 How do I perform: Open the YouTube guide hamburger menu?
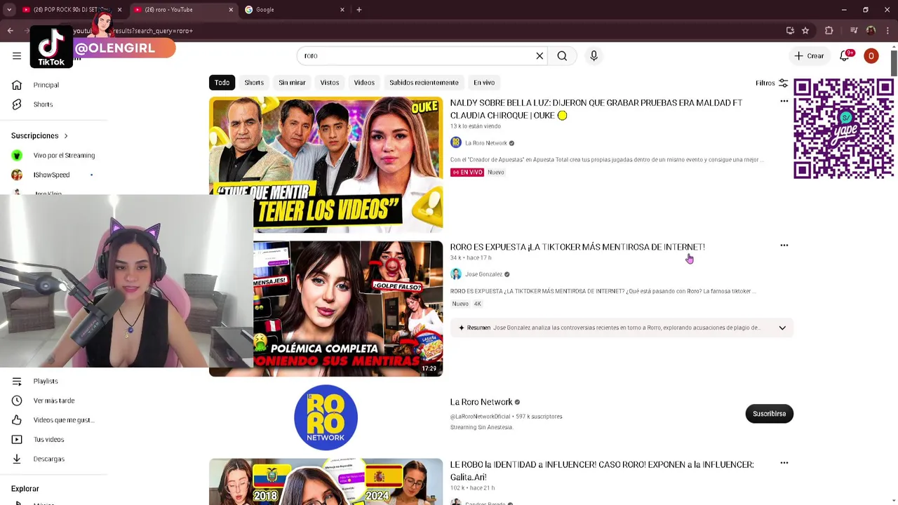[x=17, y=56]
